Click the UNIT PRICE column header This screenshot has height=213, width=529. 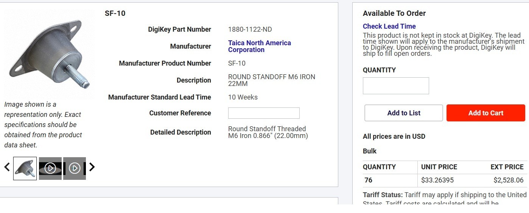439,167
